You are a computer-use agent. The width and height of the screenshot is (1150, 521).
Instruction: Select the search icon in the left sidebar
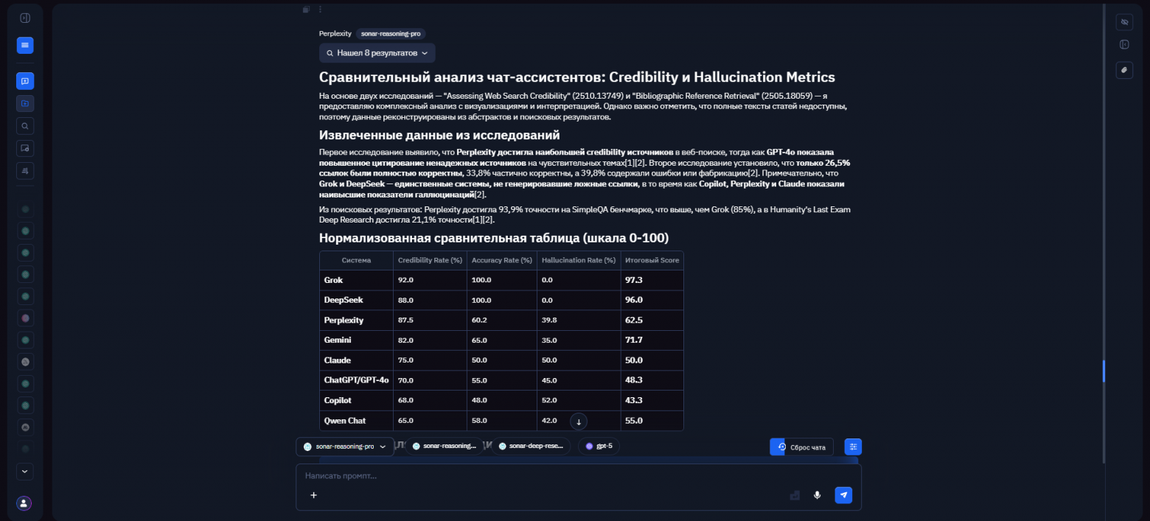24,125
